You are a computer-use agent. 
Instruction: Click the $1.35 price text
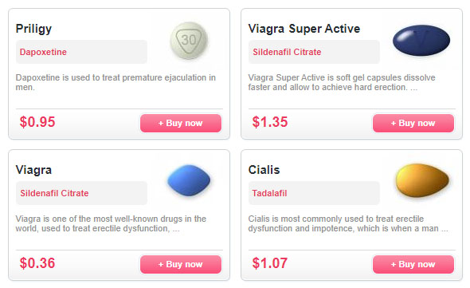coord(270,122)
